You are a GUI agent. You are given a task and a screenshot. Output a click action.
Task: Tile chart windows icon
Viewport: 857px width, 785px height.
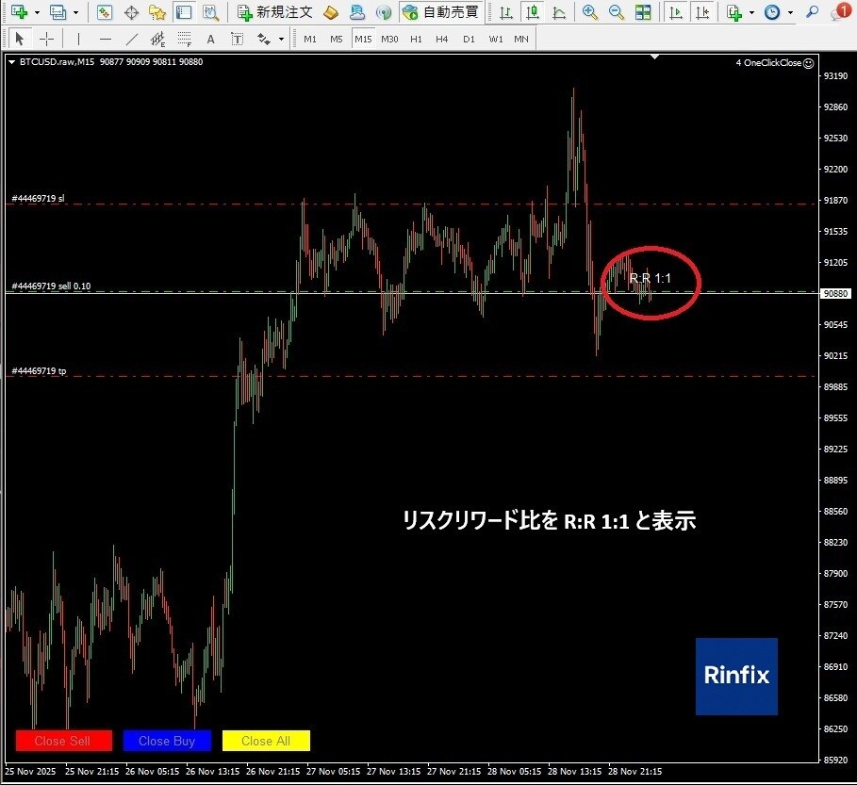(x=643, y=12)
